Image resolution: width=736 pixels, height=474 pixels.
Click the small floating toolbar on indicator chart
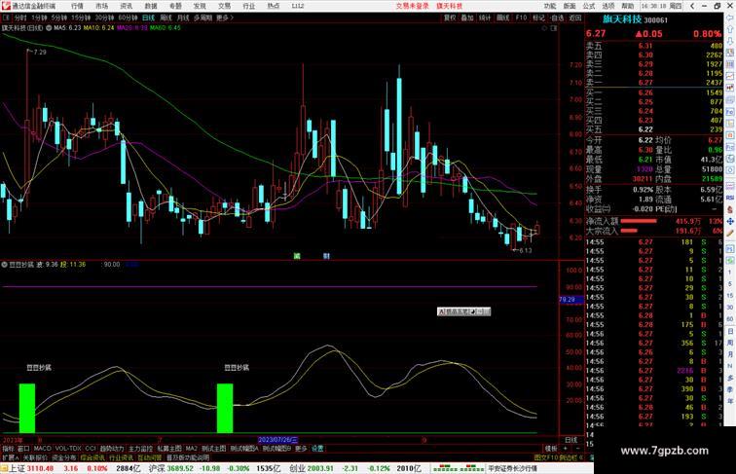pos(463,311)
